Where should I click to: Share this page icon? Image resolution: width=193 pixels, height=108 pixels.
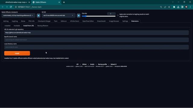pyautogui.click(x=165, y=7)
